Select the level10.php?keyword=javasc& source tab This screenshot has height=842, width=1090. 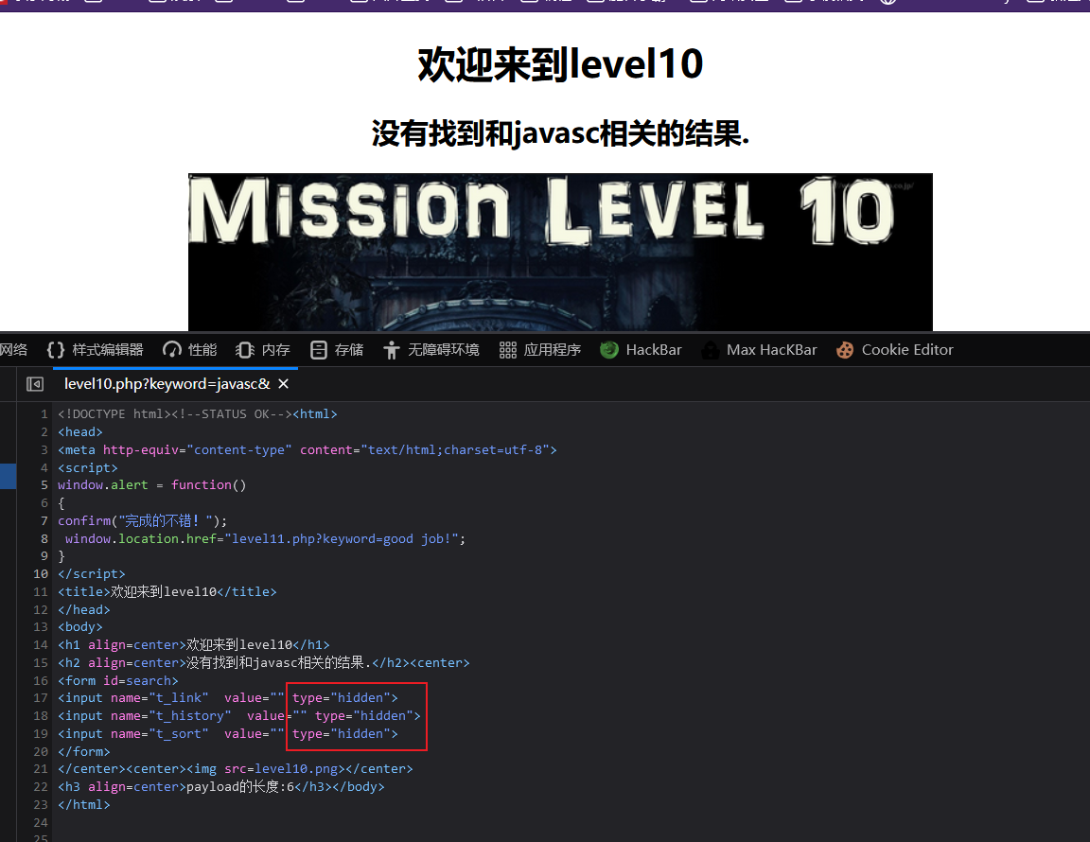[167, 384]
